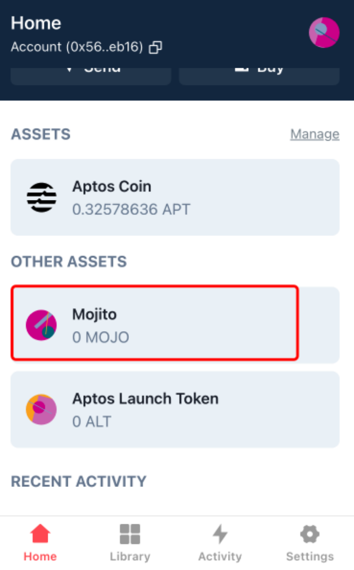Click the 0.32578636 APT balance
This screenshot has width=354, height=570.
tap(131, 209)
